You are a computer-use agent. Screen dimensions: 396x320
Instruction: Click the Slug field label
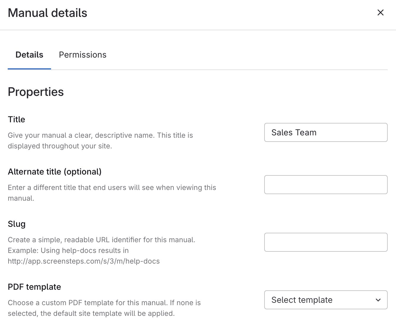coord(17,224)
